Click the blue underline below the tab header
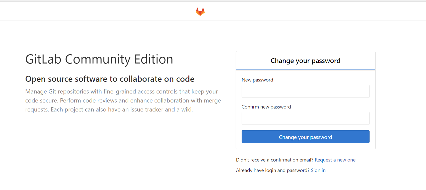 pos(305,70)
